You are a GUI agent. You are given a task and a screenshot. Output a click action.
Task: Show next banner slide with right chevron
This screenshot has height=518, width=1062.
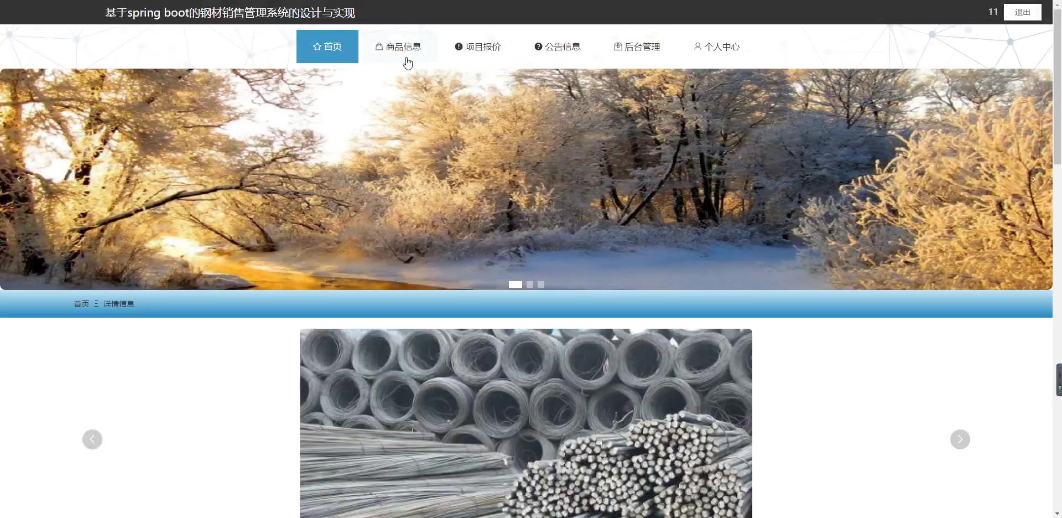(1033, 179)
